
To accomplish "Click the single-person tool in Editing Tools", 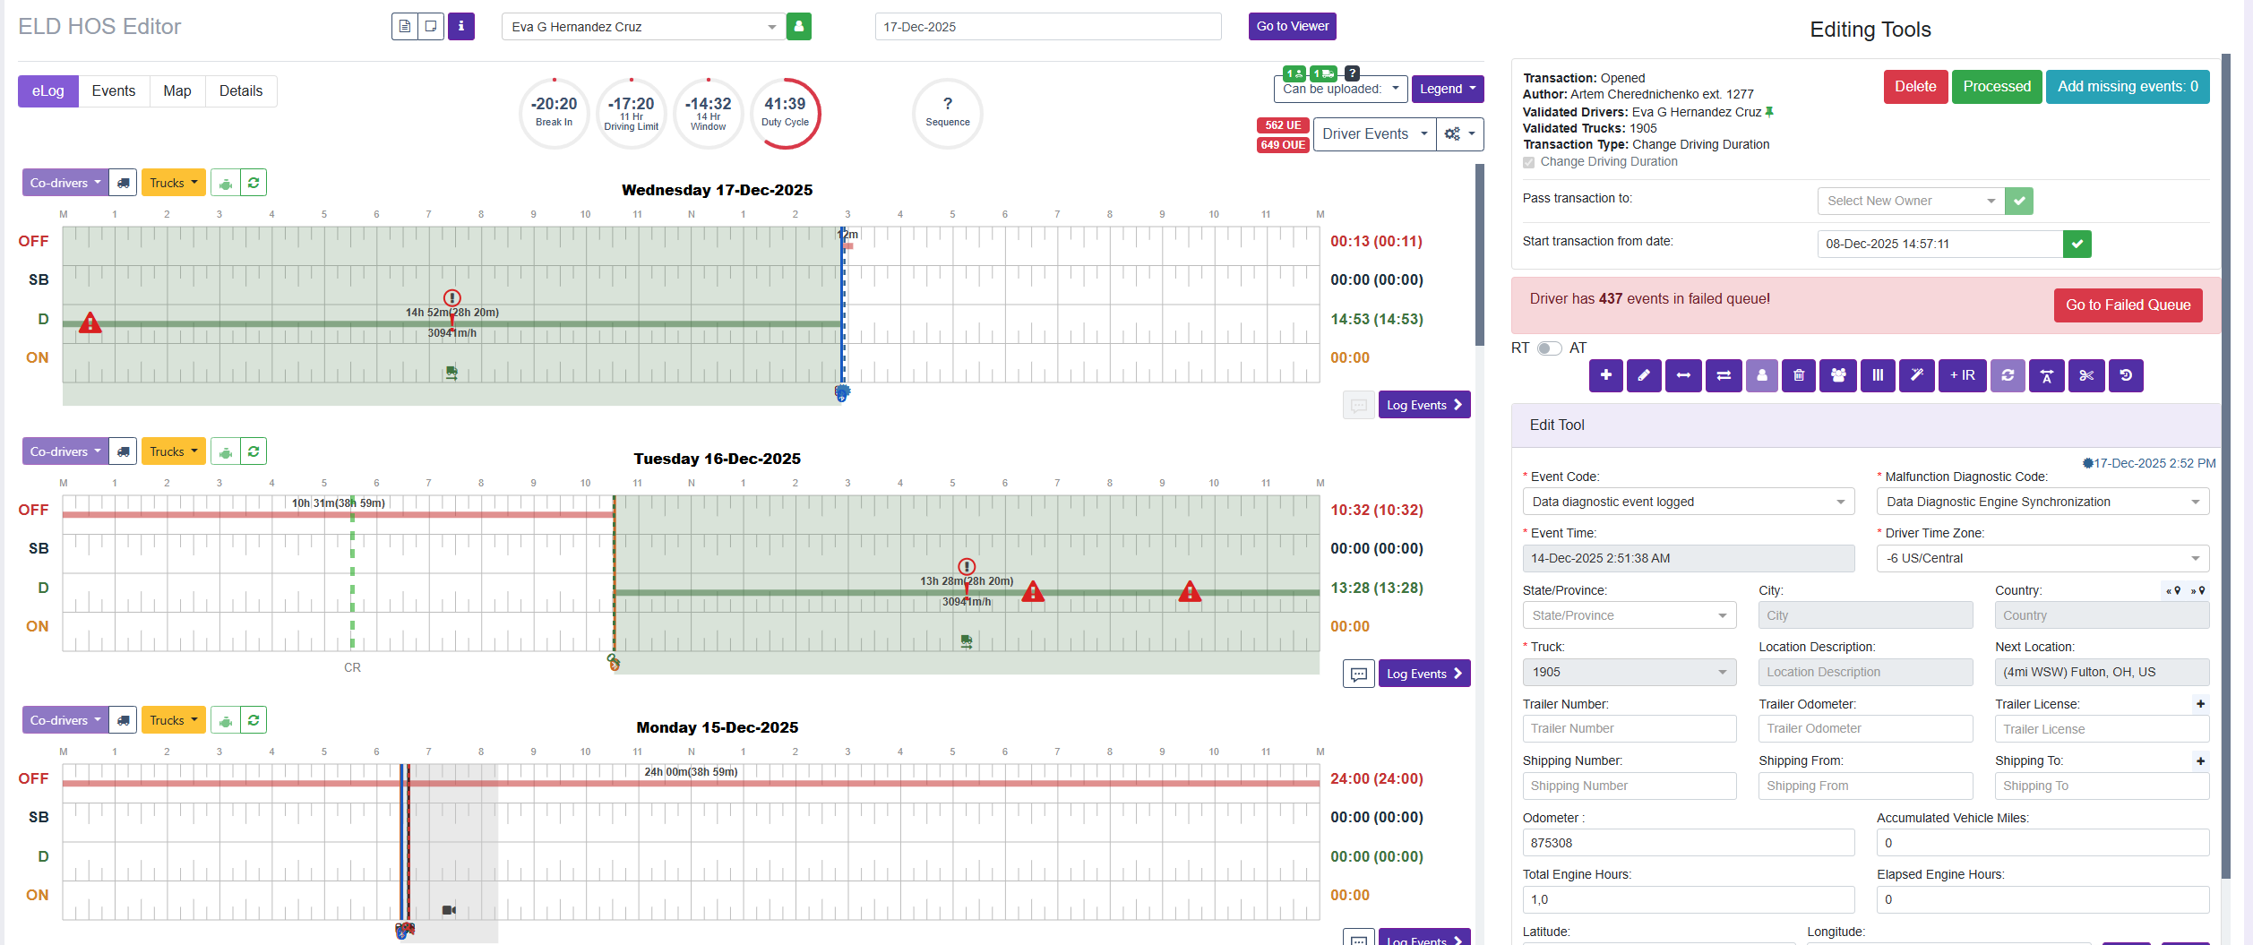I will tap(1762, 375).
